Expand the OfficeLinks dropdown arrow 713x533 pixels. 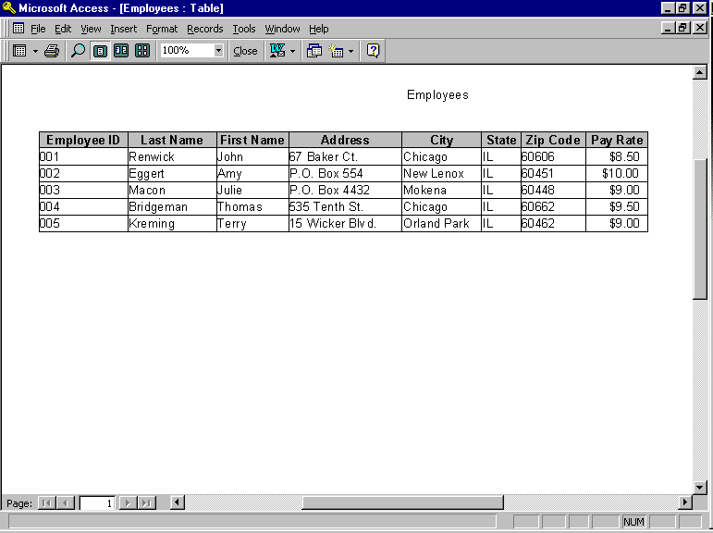tap(292, 51)
